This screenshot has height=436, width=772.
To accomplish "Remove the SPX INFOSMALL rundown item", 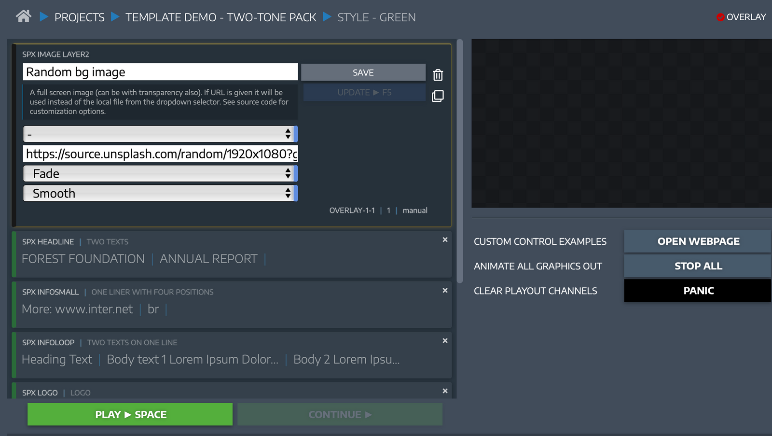I will click(445, 290).
